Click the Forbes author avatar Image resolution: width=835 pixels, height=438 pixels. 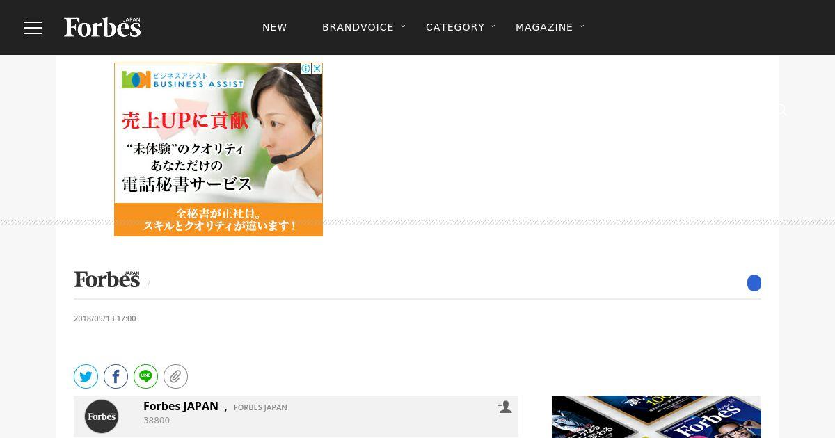point(102,416)
